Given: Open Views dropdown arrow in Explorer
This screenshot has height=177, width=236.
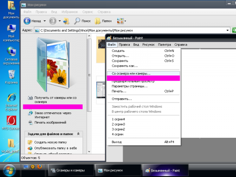Looking at the screenshot, I should (x=125, y=21).
